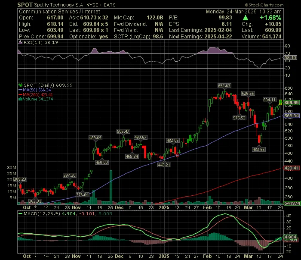Click the +1.68% percent change
The height and width of the screenshot is (260, 301).
tap(270, 18)
